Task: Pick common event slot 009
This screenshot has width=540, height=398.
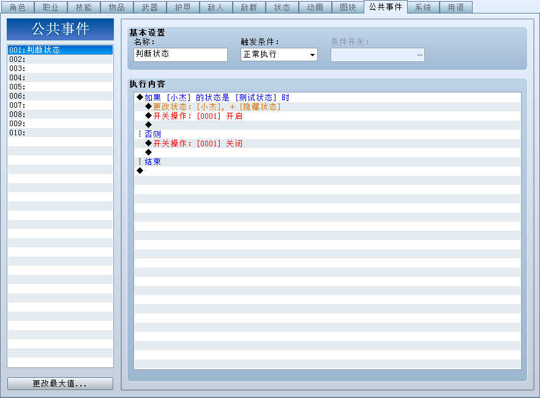Action: coord(60,124)
